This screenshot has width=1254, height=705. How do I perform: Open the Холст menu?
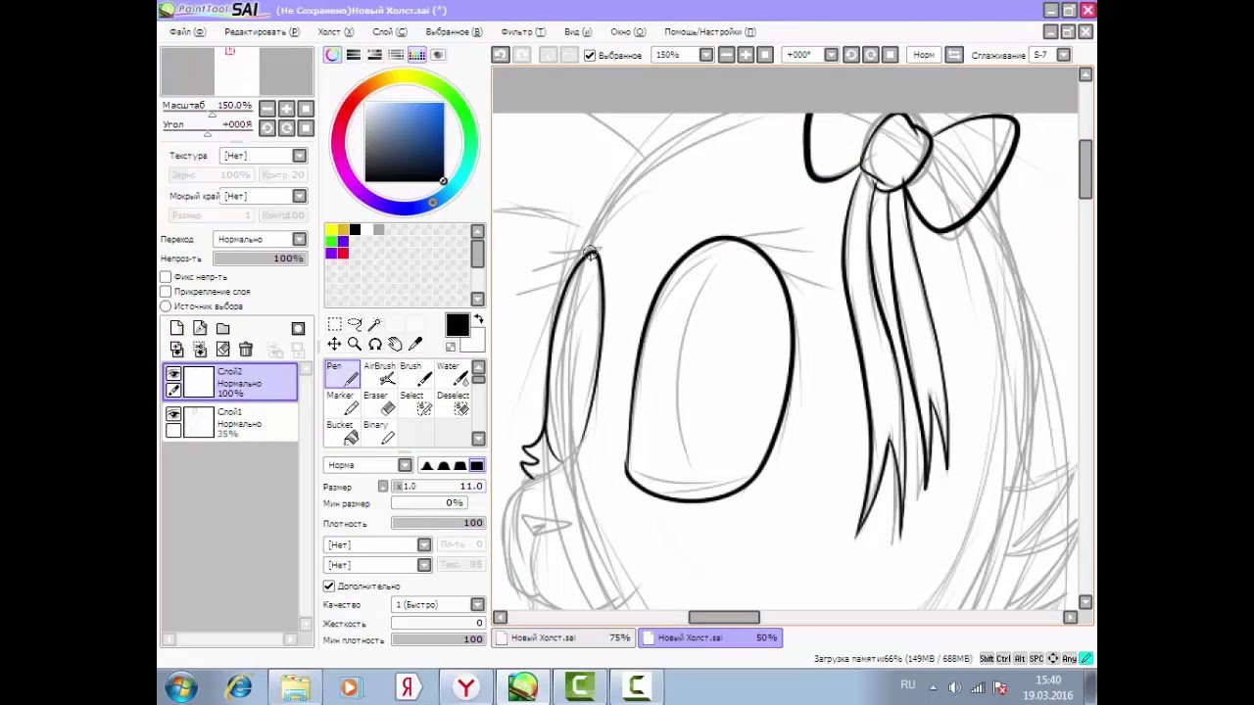click(x=336, y=32)
